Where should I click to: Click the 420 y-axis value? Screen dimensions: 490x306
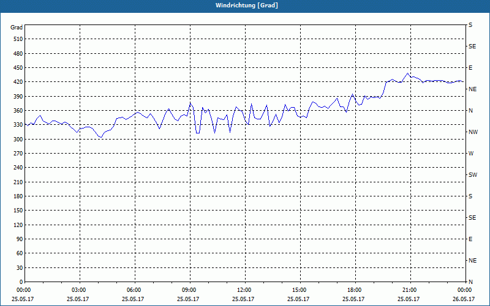coord(18,82)
